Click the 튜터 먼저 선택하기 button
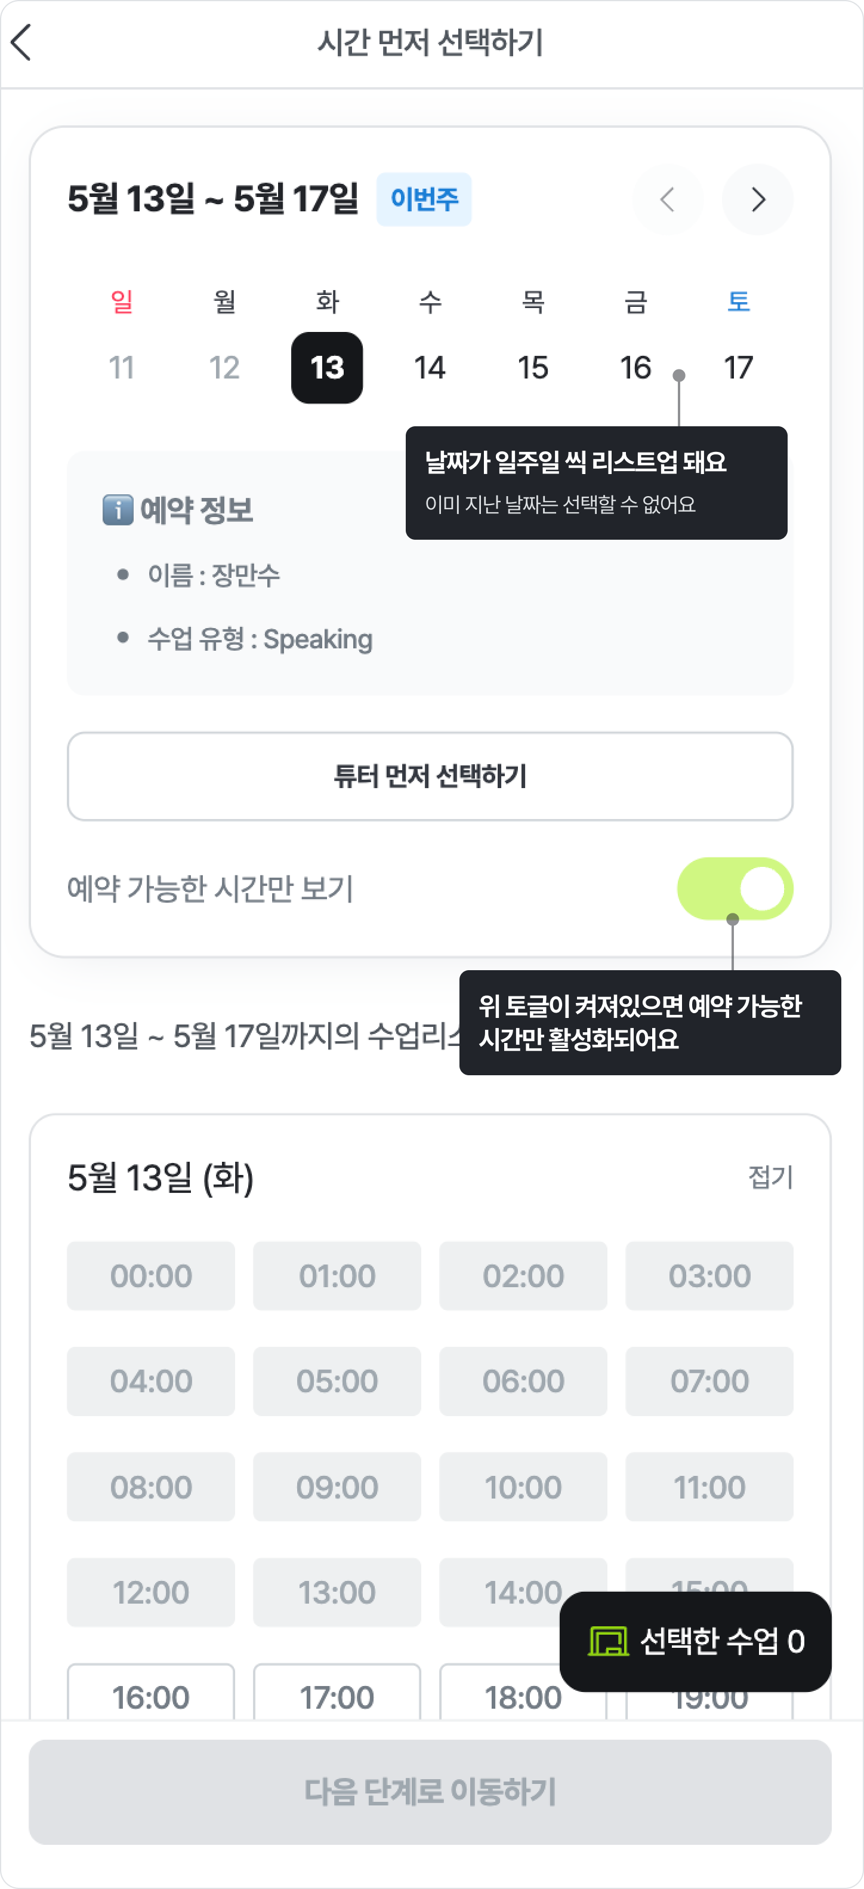Screen dimensions: 864x1889 click(430, 776)
